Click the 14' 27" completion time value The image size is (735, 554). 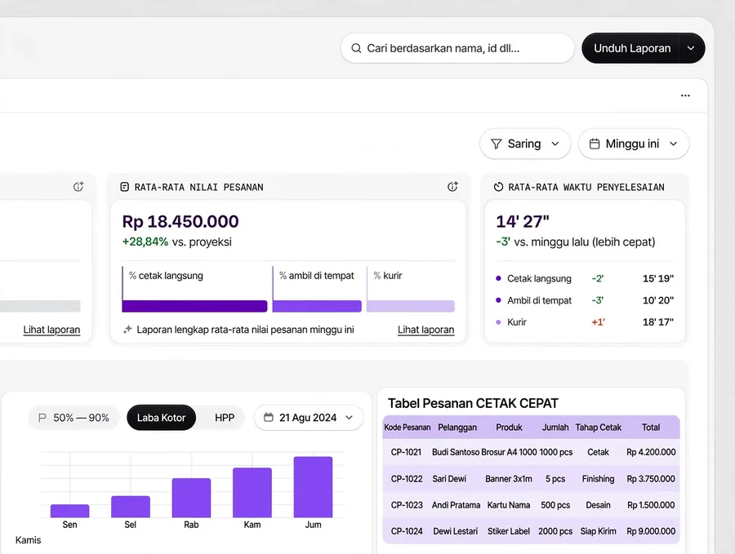pyautogui.click(x=523, y=221)
